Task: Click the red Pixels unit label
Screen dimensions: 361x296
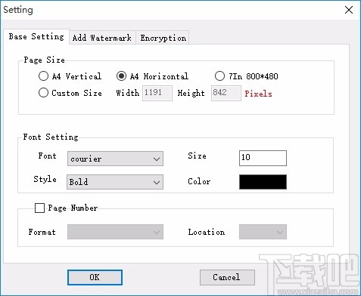Action: click(x=258, y=94)
